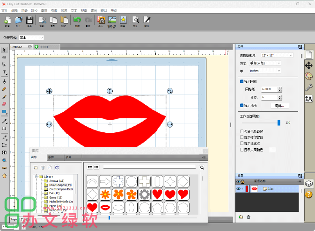
Task: Open the image trace toolbar icon
Action: [112, 20]
